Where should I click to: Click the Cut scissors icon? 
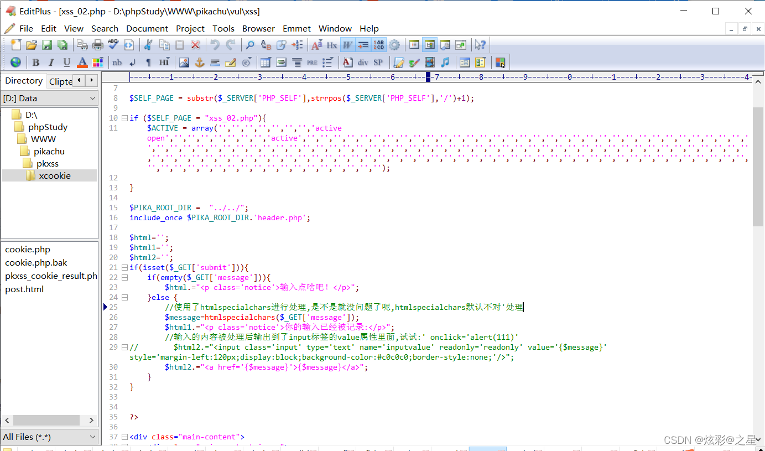[x=149, y=45]
